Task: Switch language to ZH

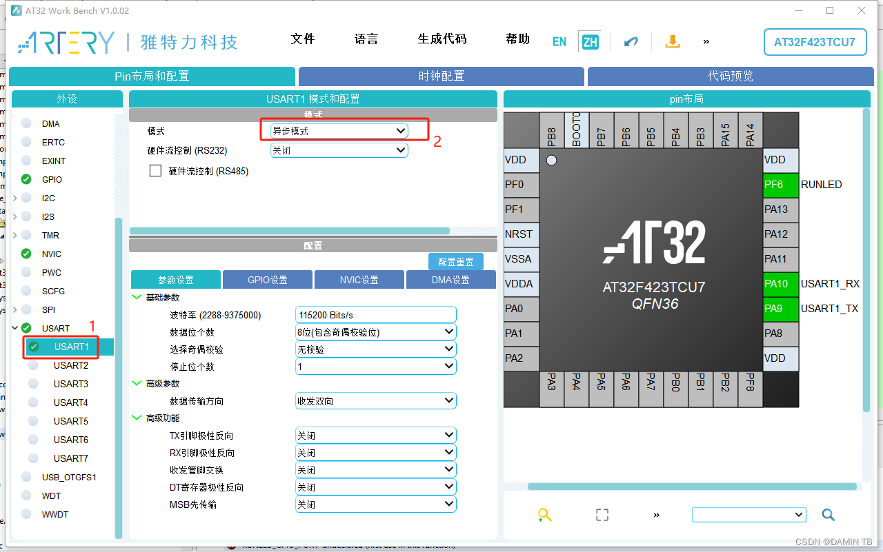Action: pyautogui.click(x=590, y=41)
